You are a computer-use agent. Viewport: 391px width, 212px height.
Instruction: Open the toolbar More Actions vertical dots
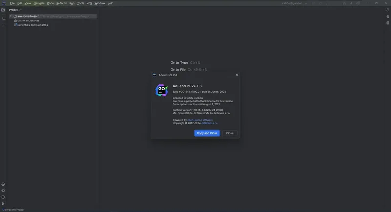(x=327, y=3)
